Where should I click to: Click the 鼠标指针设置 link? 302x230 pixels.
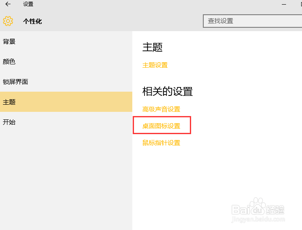[161, 143]
